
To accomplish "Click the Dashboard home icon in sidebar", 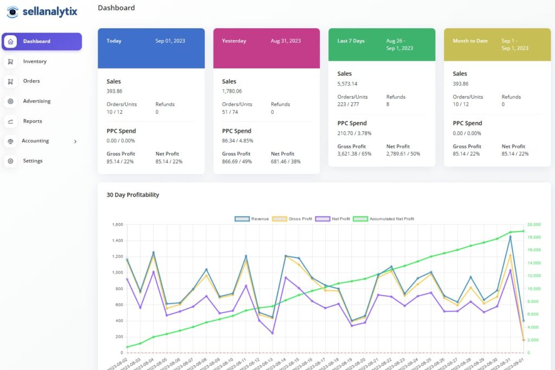I will [x=10, y=41].
